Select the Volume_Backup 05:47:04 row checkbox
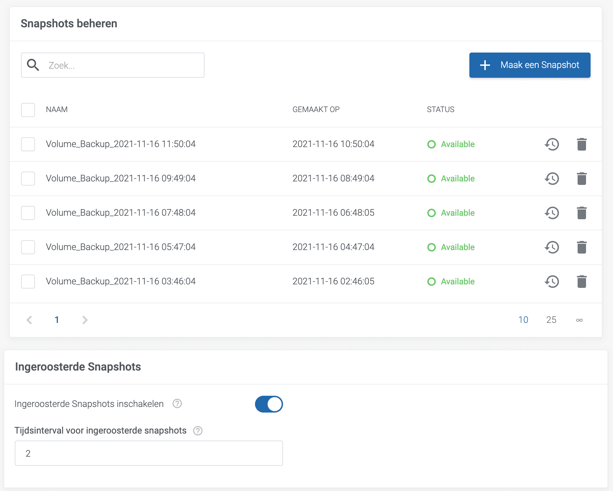613x491 pixels. pos(28,247)
